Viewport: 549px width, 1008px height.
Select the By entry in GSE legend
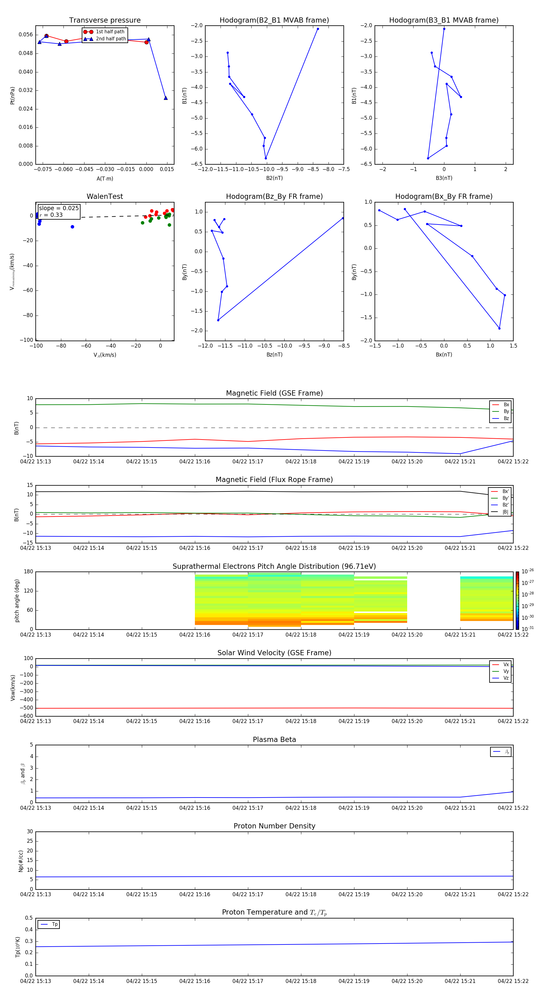click(501, 412)
